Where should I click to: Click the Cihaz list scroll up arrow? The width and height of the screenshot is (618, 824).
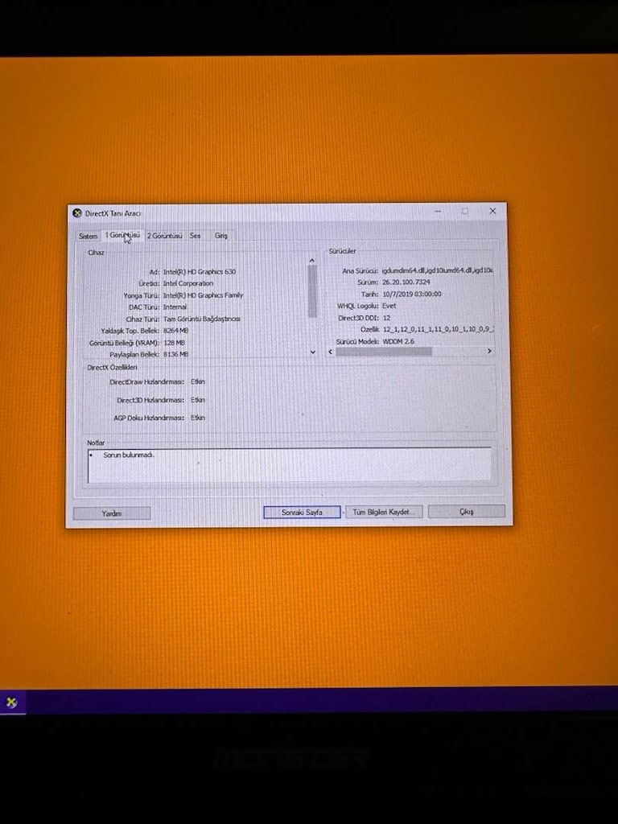(312, 260)
